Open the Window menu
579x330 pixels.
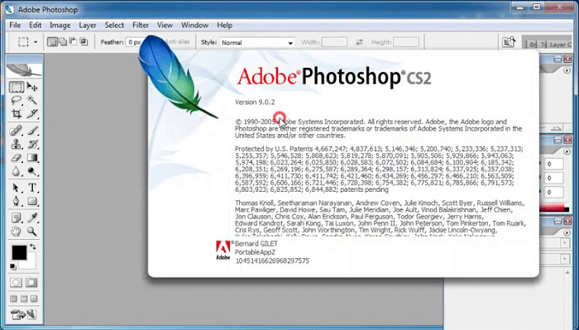tap(194, 25)
